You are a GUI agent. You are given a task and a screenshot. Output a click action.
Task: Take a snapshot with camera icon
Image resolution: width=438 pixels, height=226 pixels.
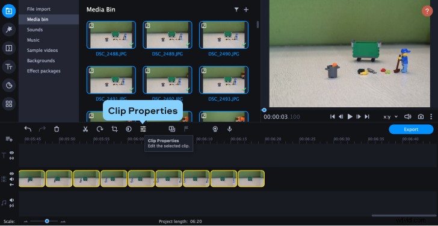pos(421,117)
